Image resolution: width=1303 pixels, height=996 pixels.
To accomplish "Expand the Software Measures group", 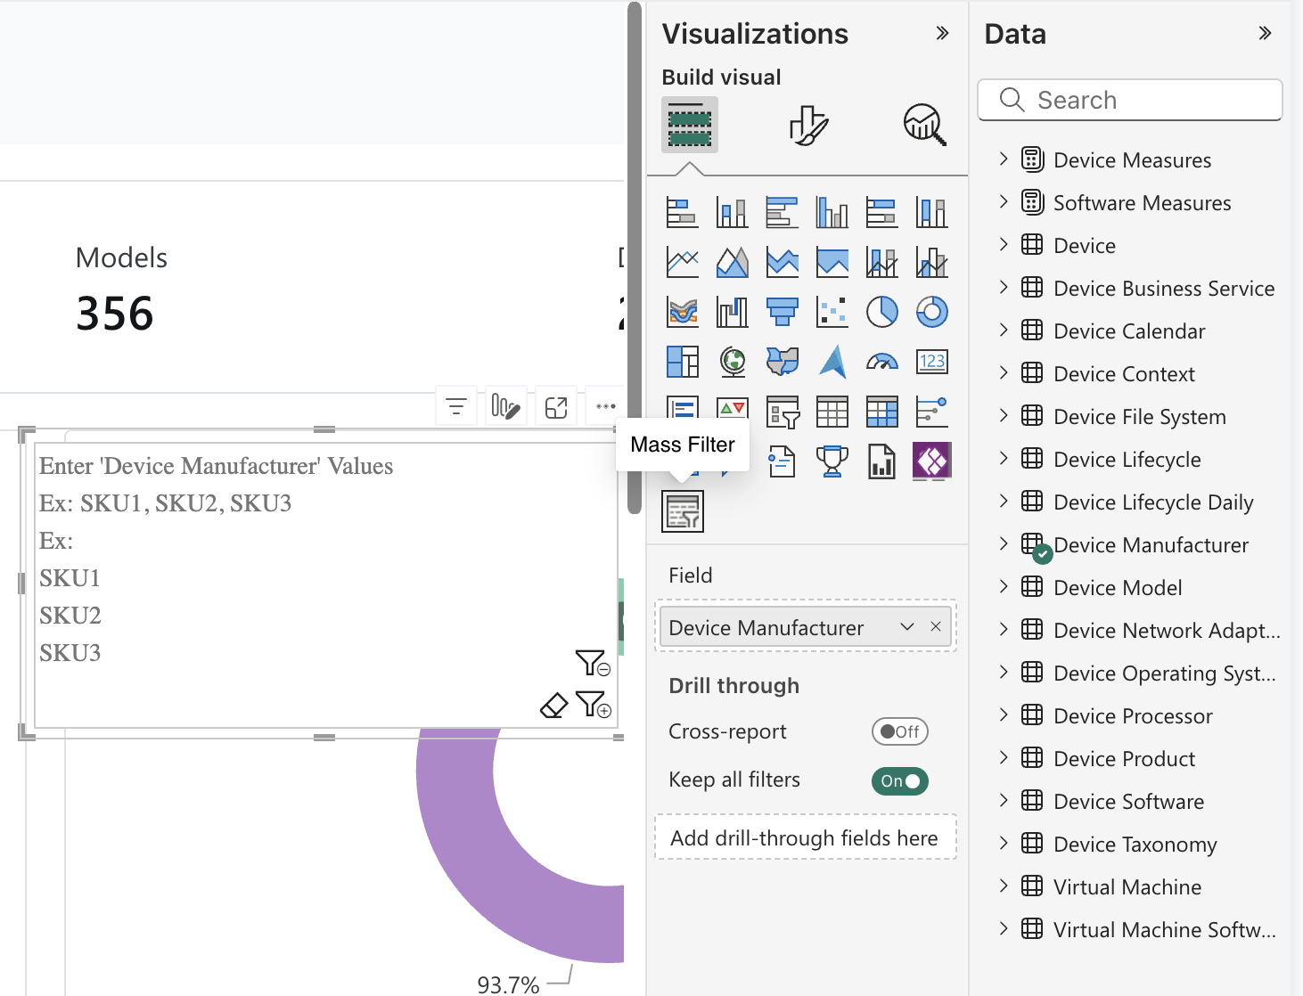I will [1004, 202].
